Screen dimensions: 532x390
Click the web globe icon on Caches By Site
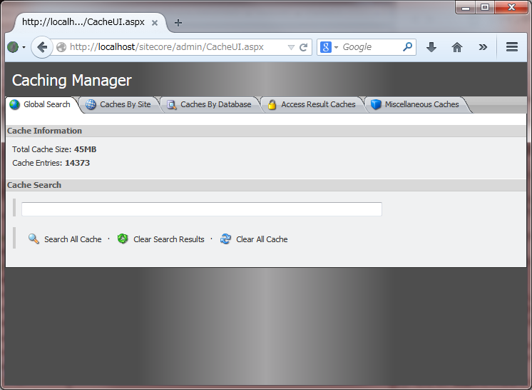(91, 104)
